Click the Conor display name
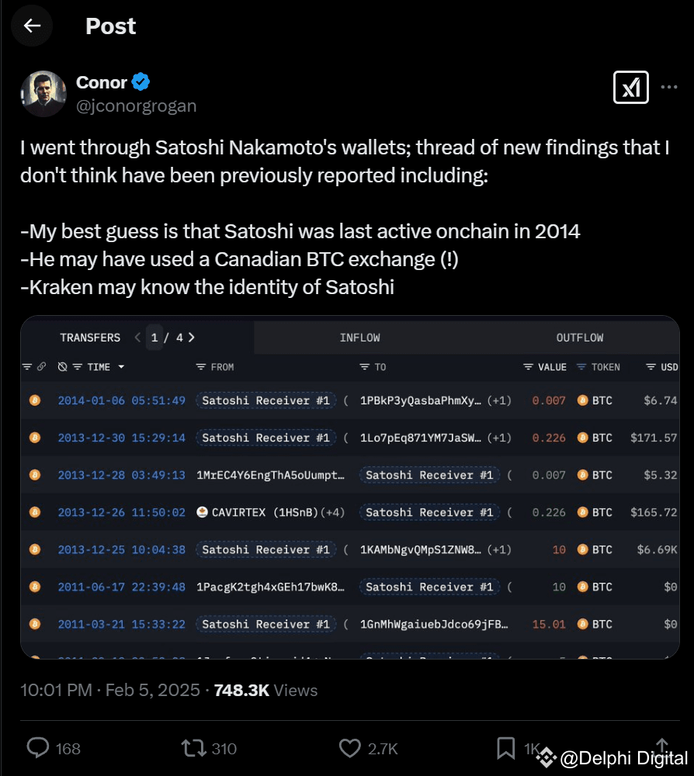 click(102, 82)
